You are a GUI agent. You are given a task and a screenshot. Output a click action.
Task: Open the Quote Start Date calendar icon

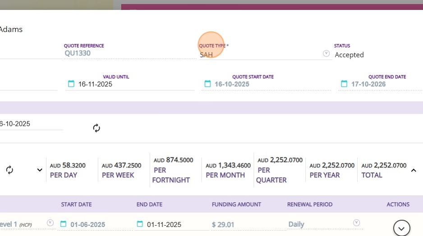click(x=207, y=84)
